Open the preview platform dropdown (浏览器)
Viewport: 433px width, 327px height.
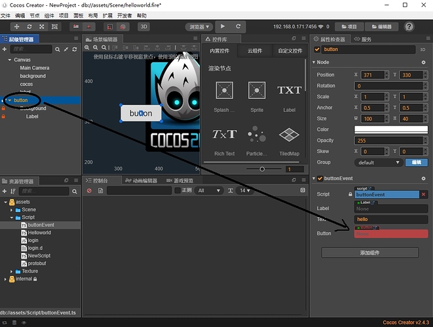pyautogui.click(x=199, y=27)
